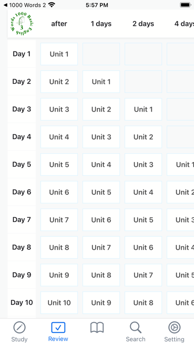Select the Day 5 row label
Image resolution: width=194 pixels, height=345 pixels.
(22, 165)
